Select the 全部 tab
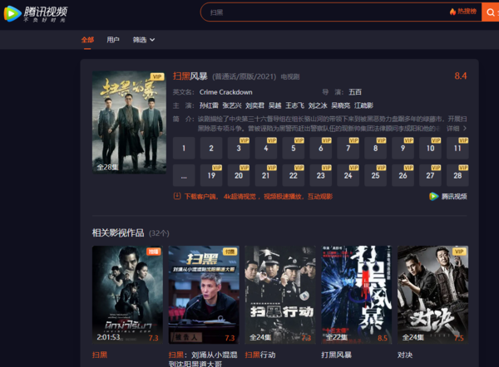 87,40
